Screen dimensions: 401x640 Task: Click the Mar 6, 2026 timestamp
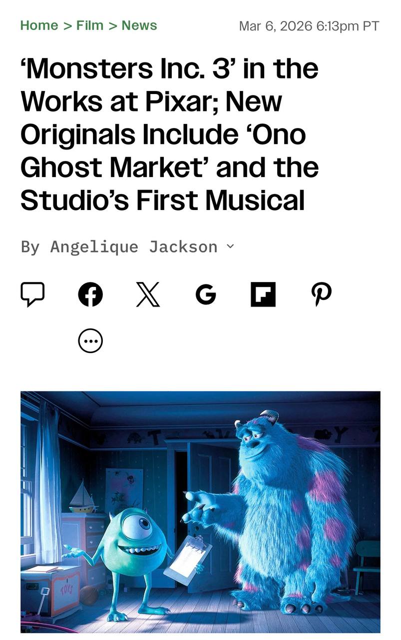[x=309, y=26]
